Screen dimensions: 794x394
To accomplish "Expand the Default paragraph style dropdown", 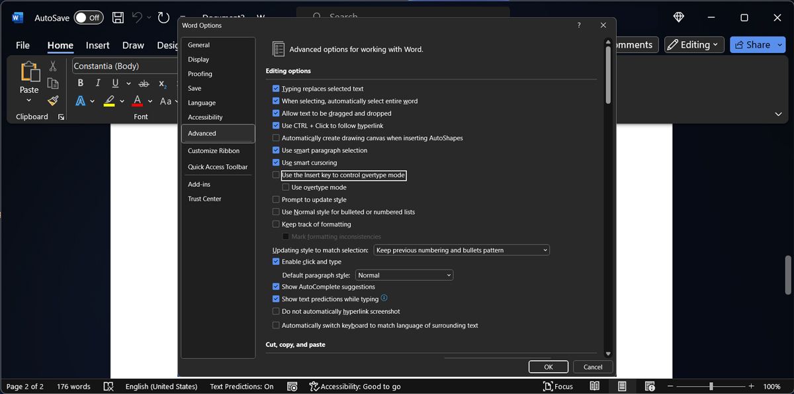I will pos(404,275).
